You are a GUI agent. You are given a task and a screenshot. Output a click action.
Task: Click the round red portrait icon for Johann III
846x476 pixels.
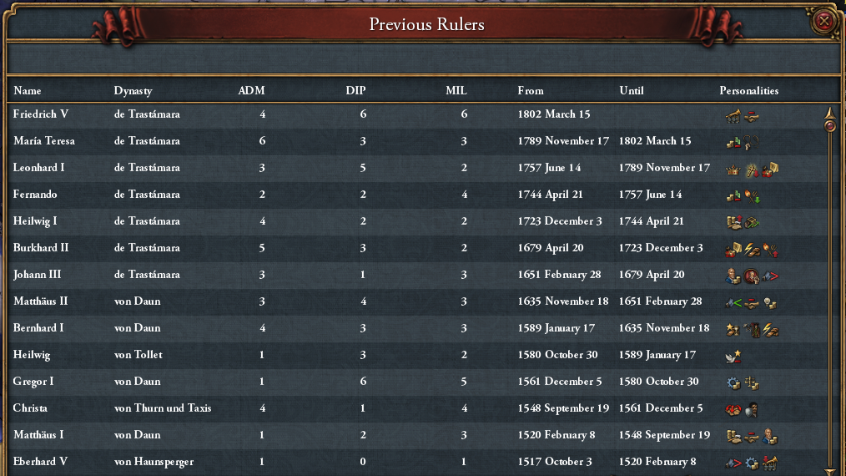point(752,276)
